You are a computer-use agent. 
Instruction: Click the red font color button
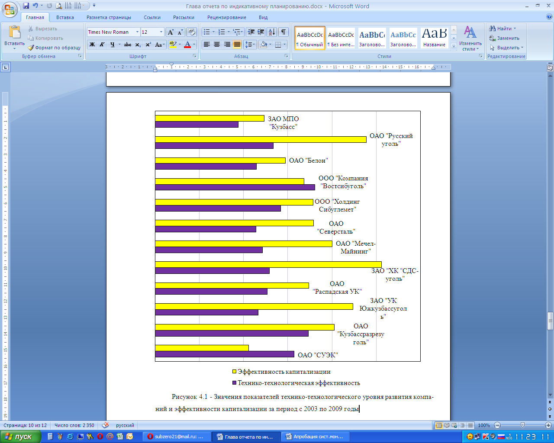[187, 45]
